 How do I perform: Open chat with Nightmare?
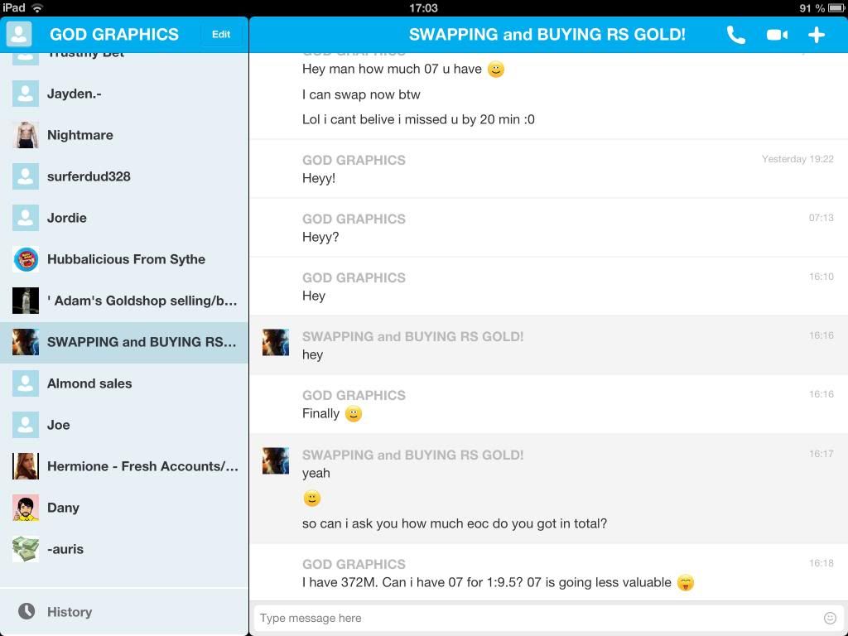(x=80, y=135)
